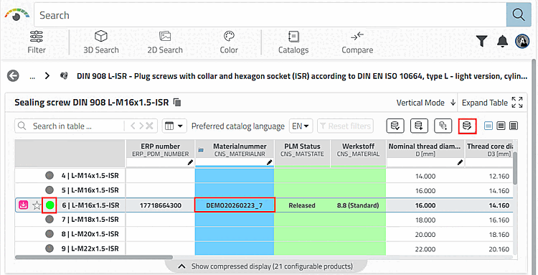The width and height of the screenshot is (538, 275).
Task: Click the gray status dot of row 7
Action: point(49,219)
